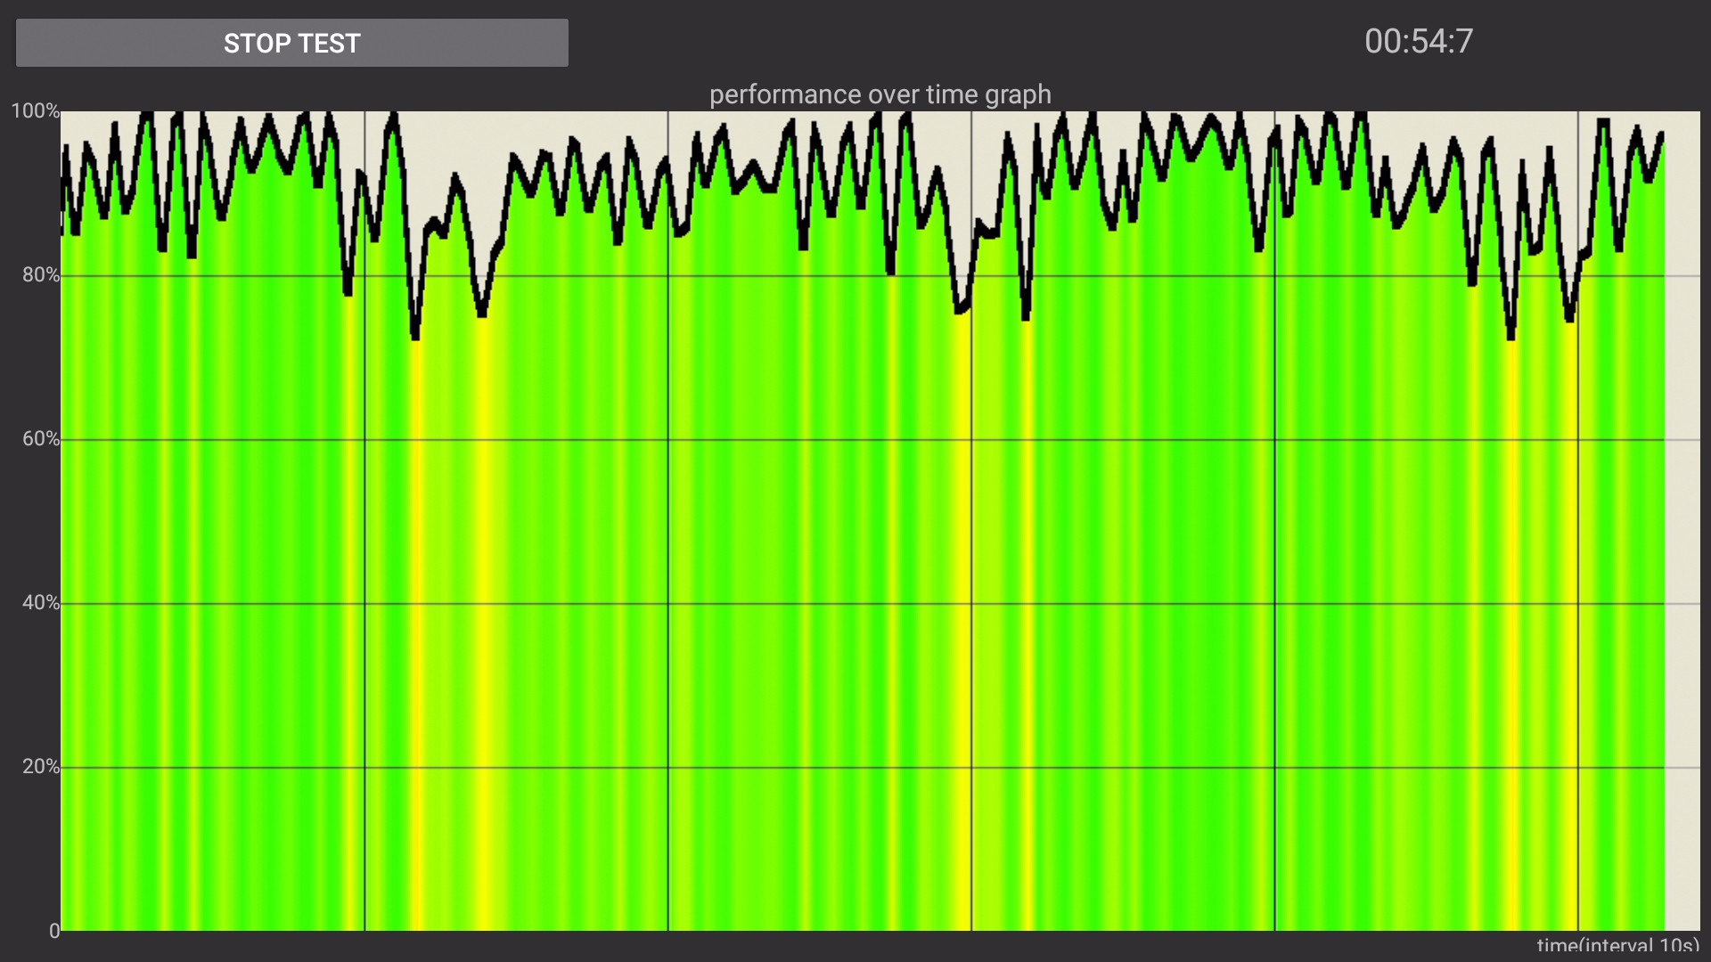
Task: Click the 20% axis label
Action: point(40,767)
